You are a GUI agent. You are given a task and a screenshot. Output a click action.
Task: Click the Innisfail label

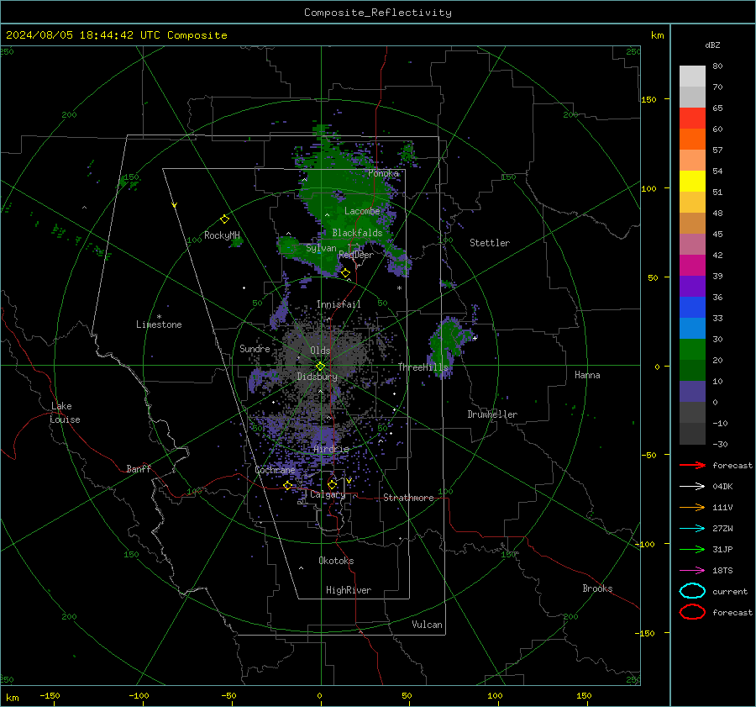point(339,304)
